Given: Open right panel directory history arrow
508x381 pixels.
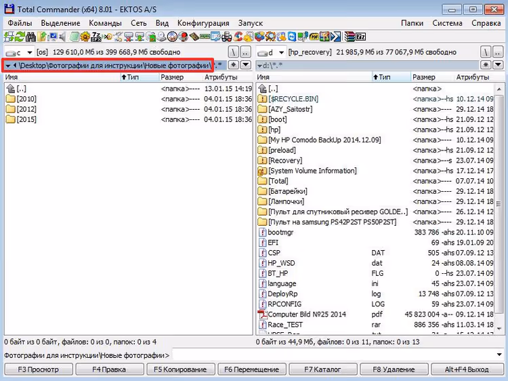Looking at the screenshot, I should (498, 65).
